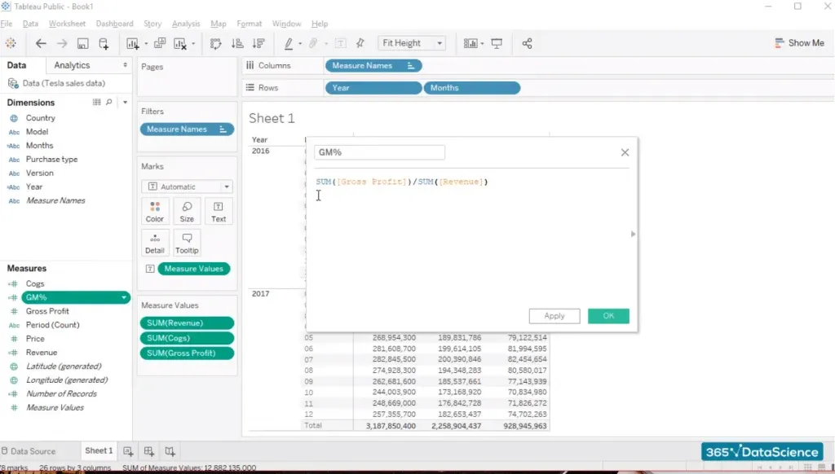The width and height of the screenshot is (835, 474).
Task: Open Presentation Mode from the toolbar
Action: [x=497, y=43]
